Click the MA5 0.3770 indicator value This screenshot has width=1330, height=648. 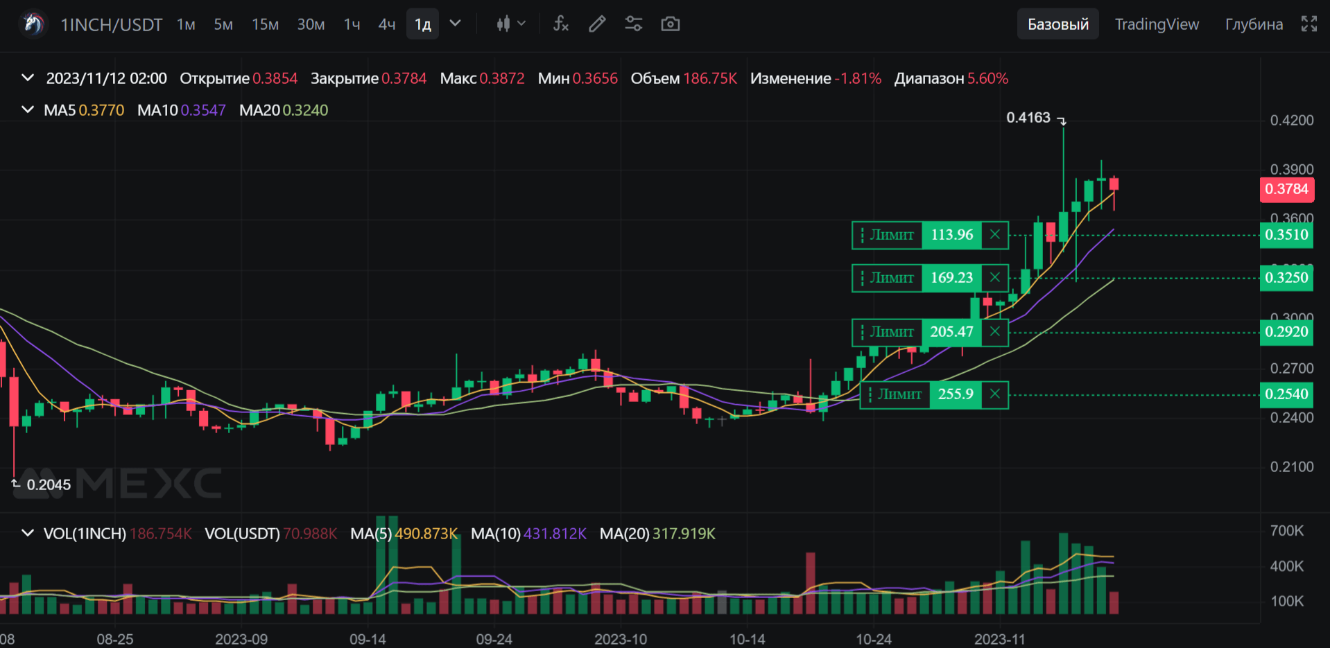(x=84, y=110)
